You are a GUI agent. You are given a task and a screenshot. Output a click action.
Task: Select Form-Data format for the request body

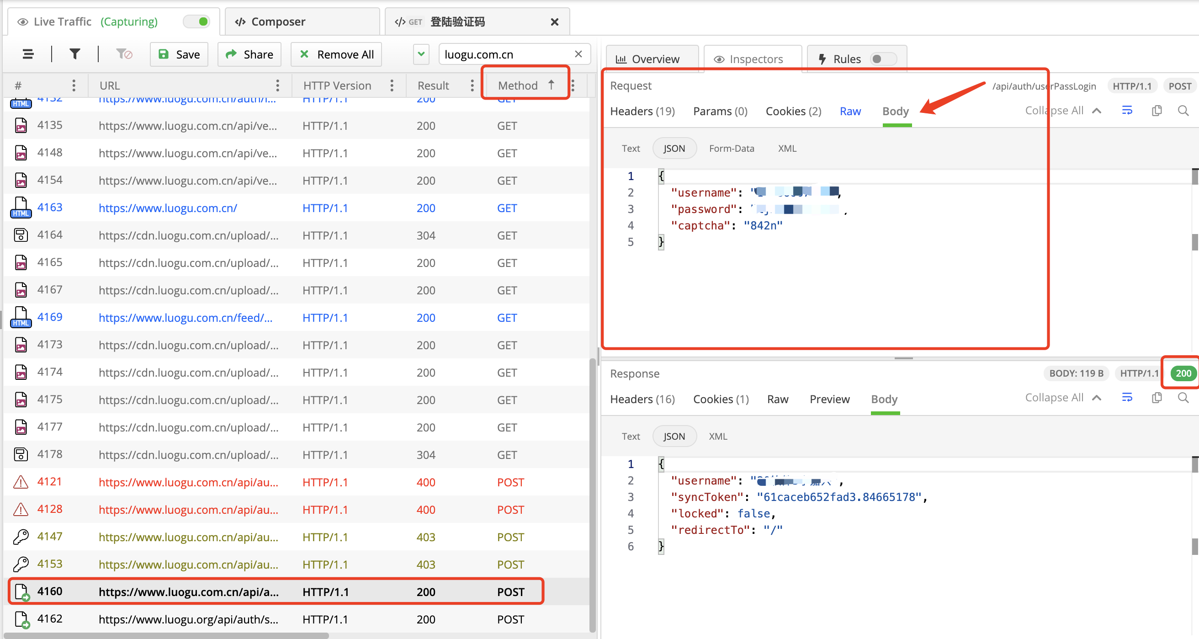click(731, 148)
